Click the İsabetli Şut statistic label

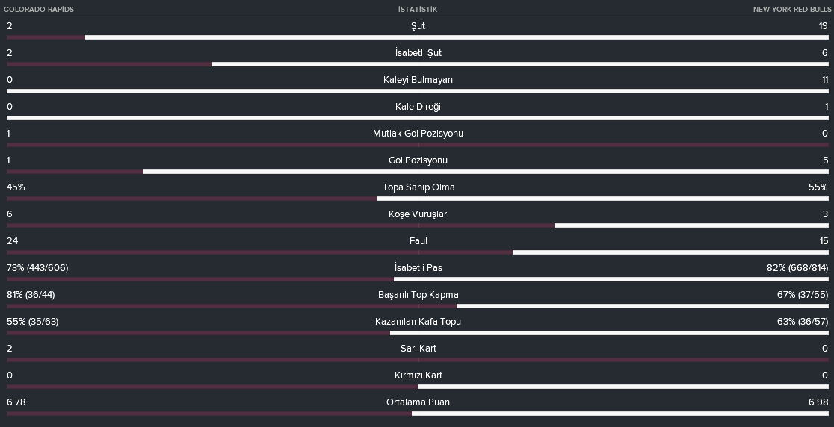(418, 52)
